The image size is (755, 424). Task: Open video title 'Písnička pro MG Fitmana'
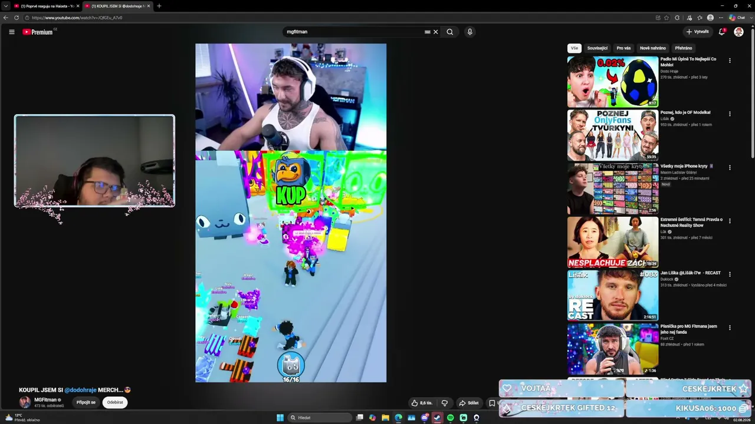(689, 329)
